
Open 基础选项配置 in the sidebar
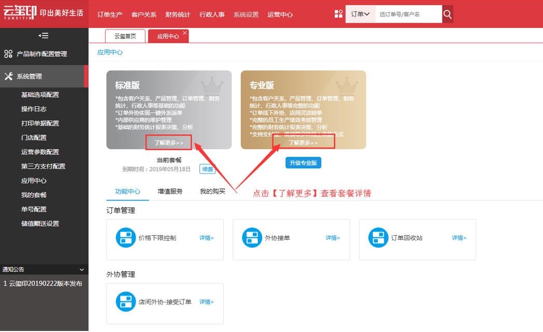[40, 94]
